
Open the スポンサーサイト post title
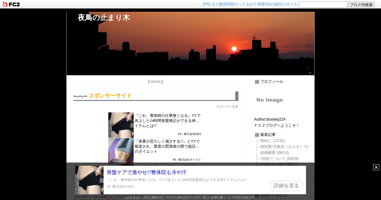point(110,96)
